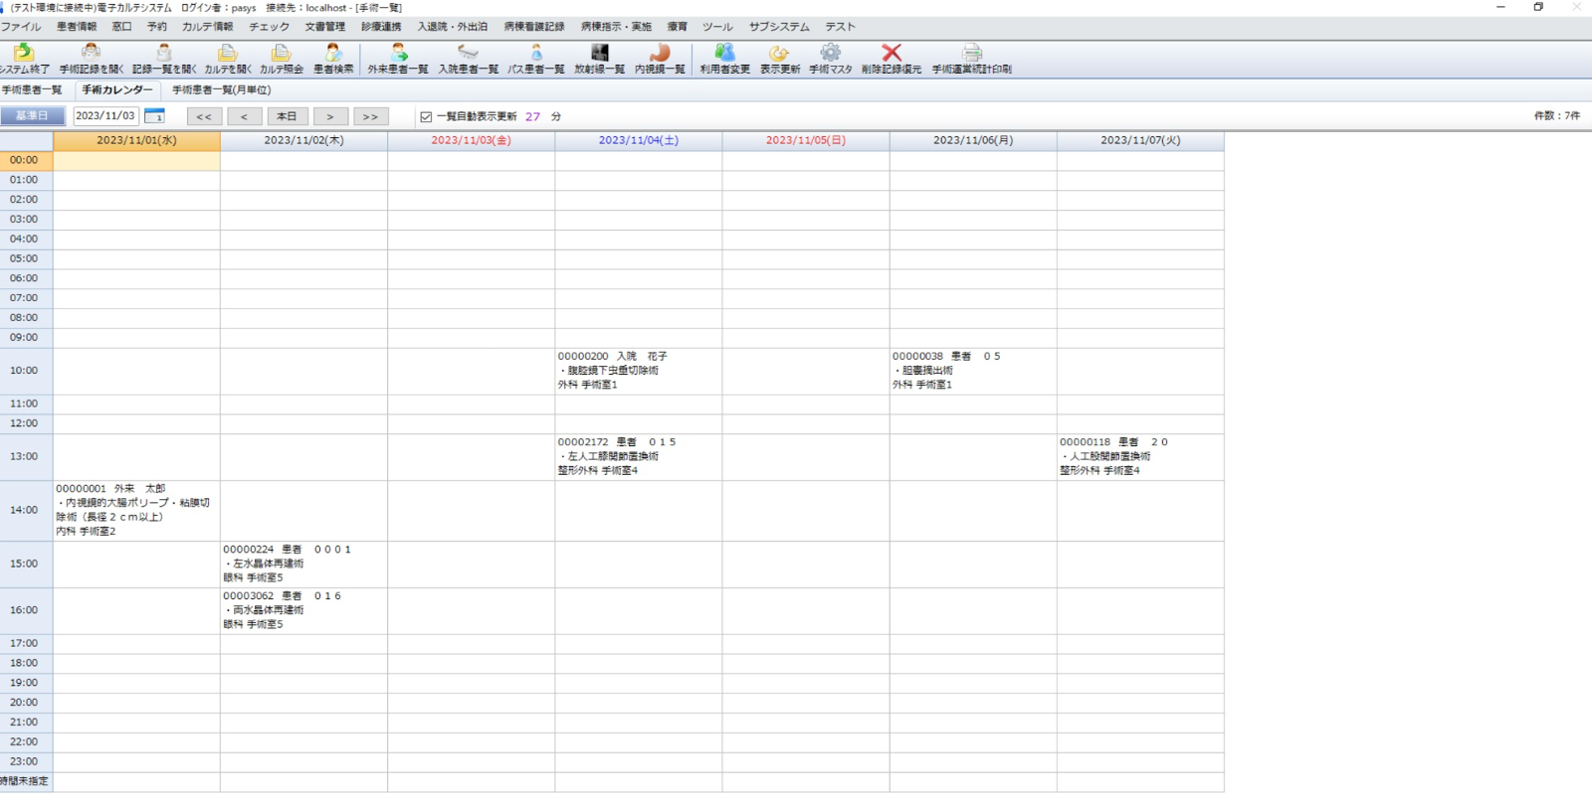Open the 外来患者一覧 list icon

click(x=398, y=54)
